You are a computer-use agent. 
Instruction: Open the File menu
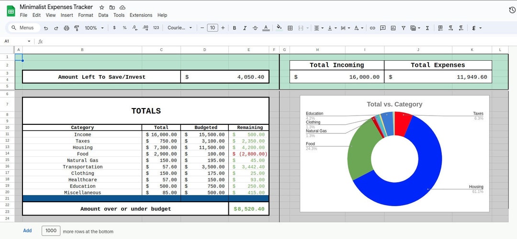point(23,15)
